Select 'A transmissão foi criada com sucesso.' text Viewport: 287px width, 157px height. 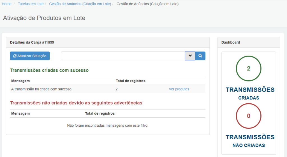[x=42, y=89]
